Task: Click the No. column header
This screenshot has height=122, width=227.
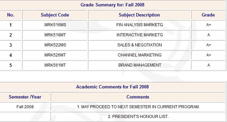Action: click(x=10, y=15)
